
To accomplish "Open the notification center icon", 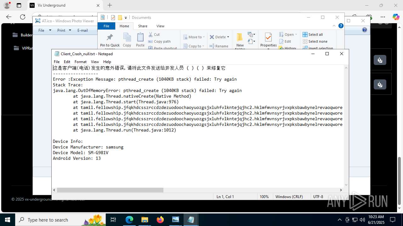I will [393, 220].
